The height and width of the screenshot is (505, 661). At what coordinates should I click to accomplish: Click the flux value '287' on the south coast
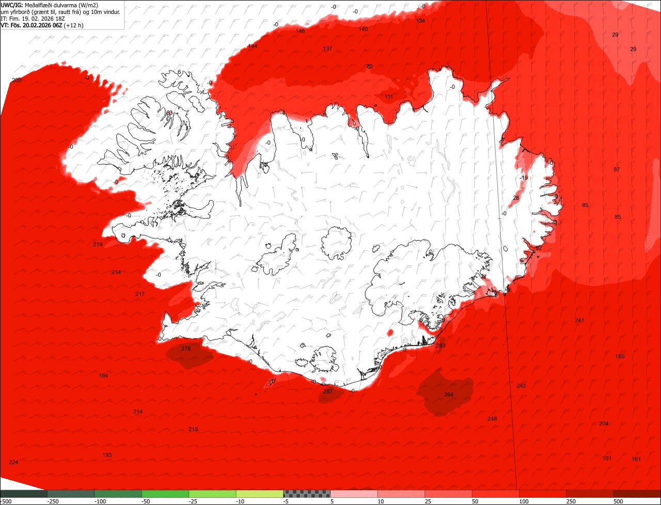point(328,391)
